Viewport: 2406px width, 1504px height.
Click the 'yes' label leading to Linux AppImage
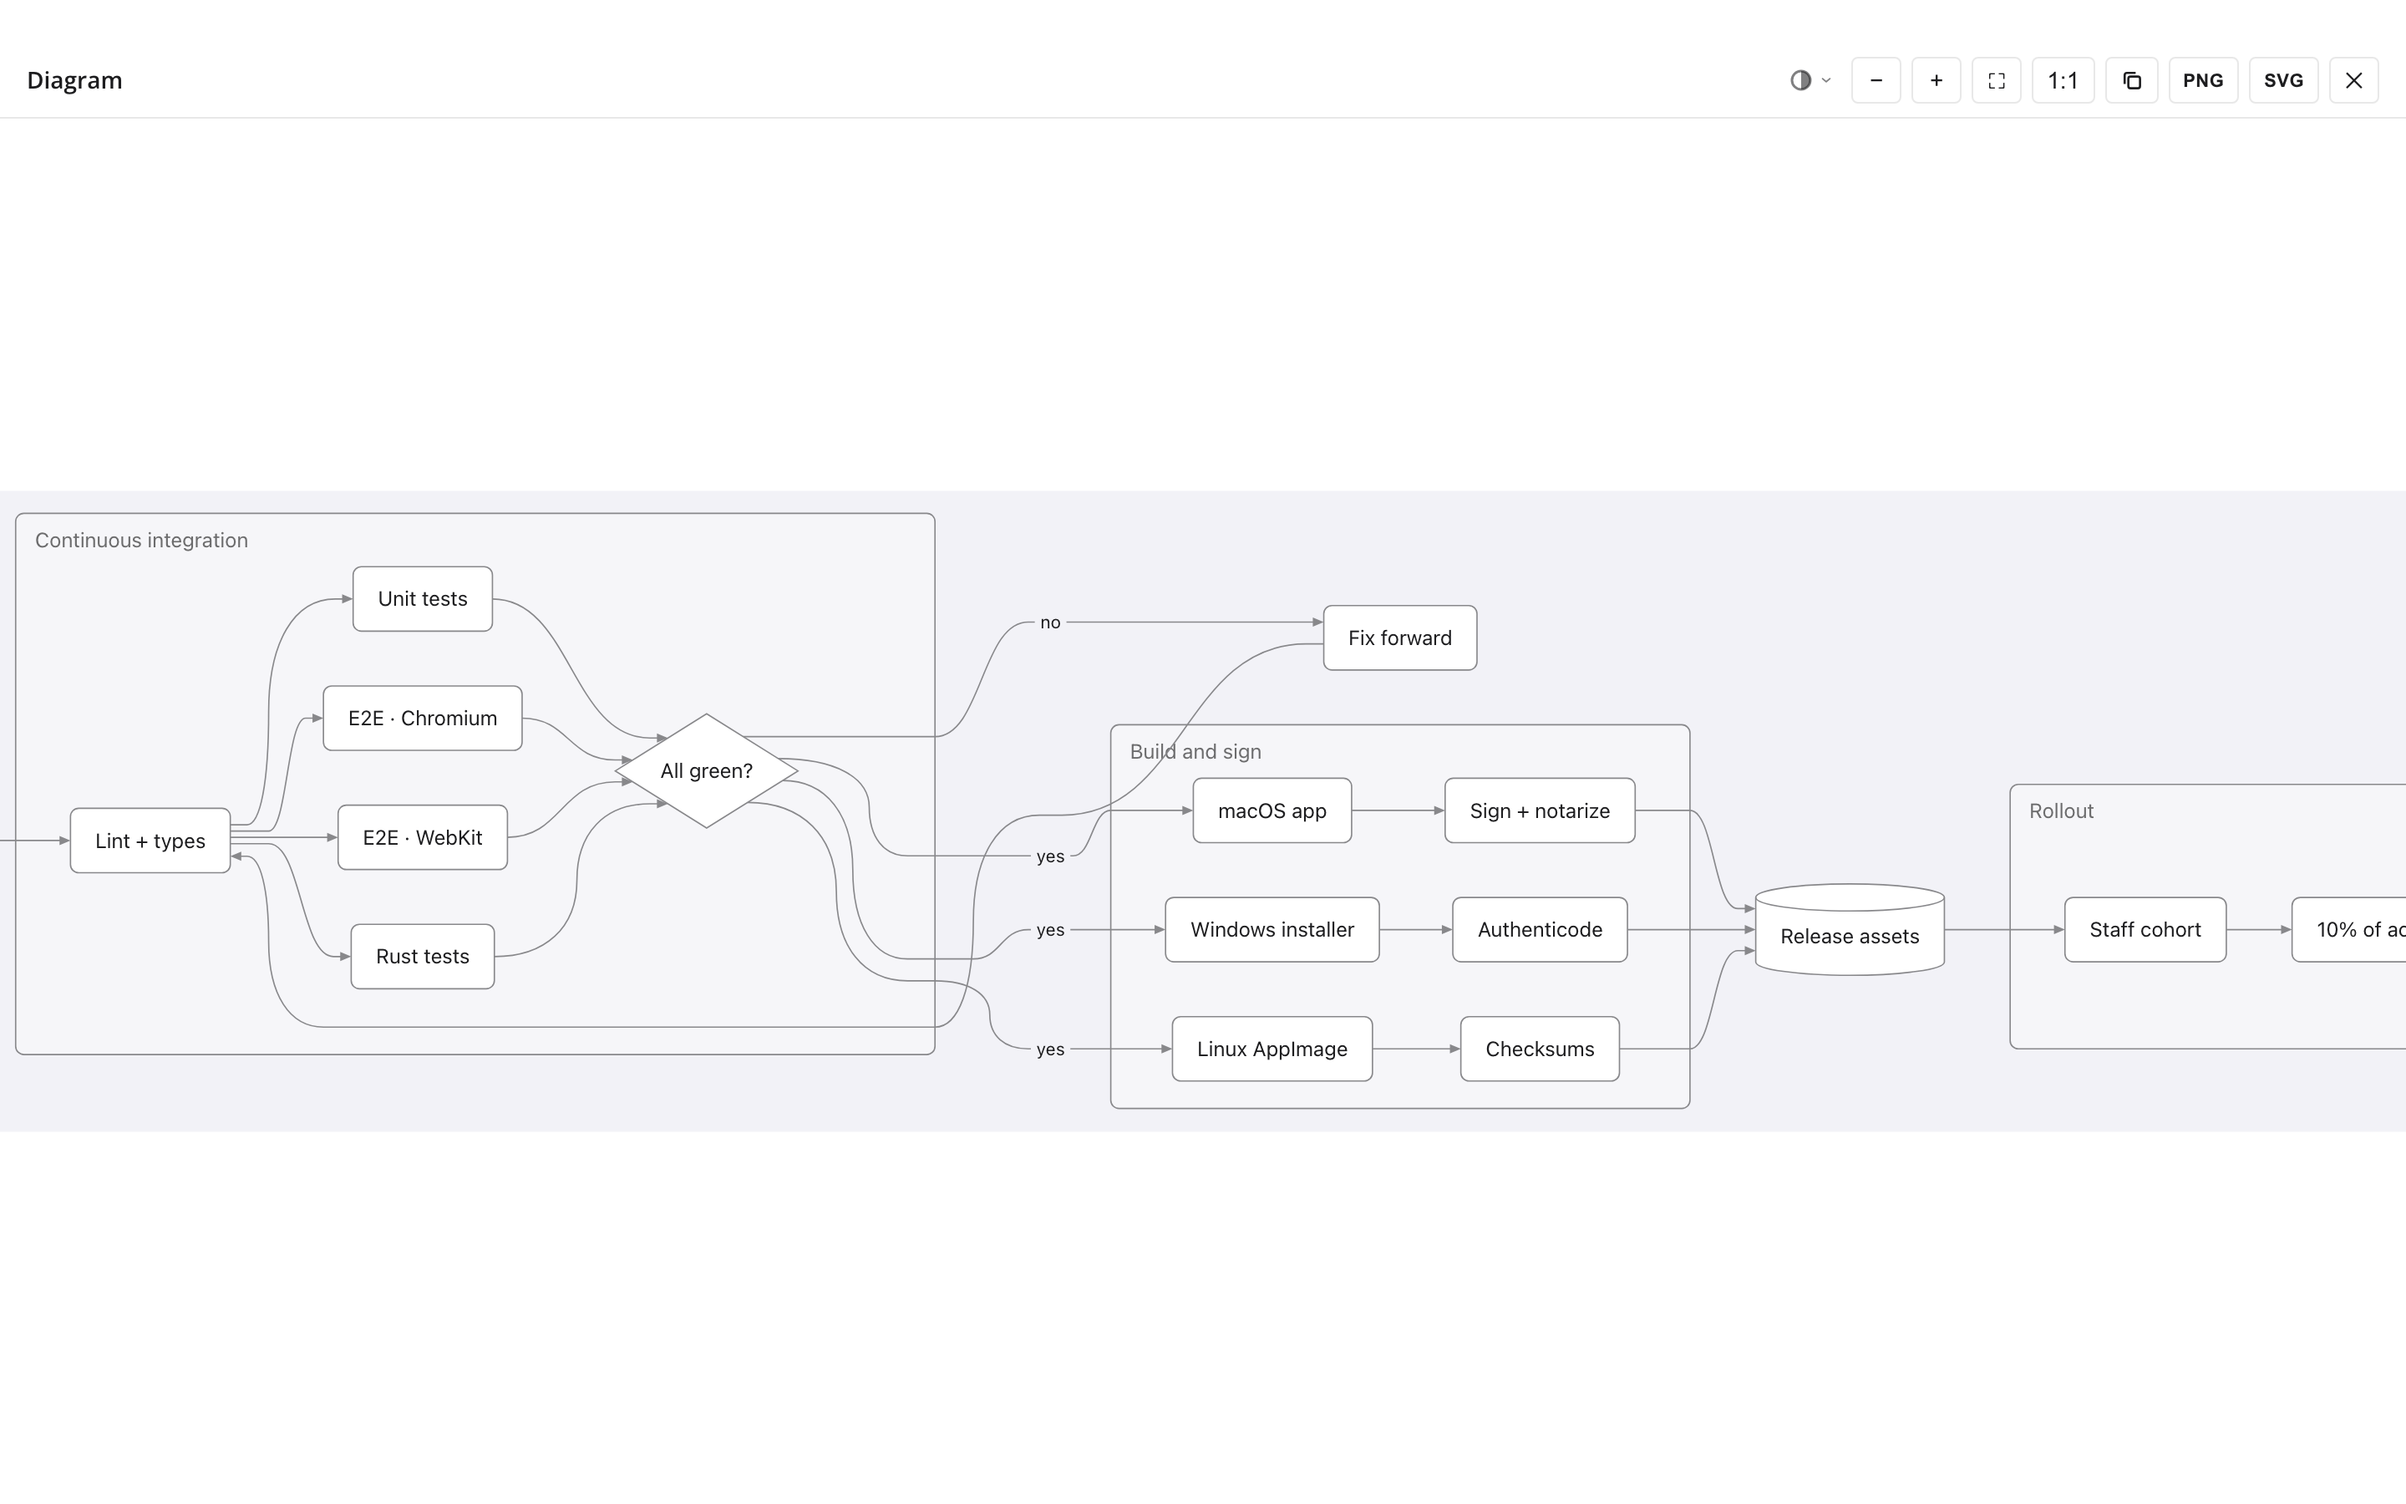coord(1050,1049)
